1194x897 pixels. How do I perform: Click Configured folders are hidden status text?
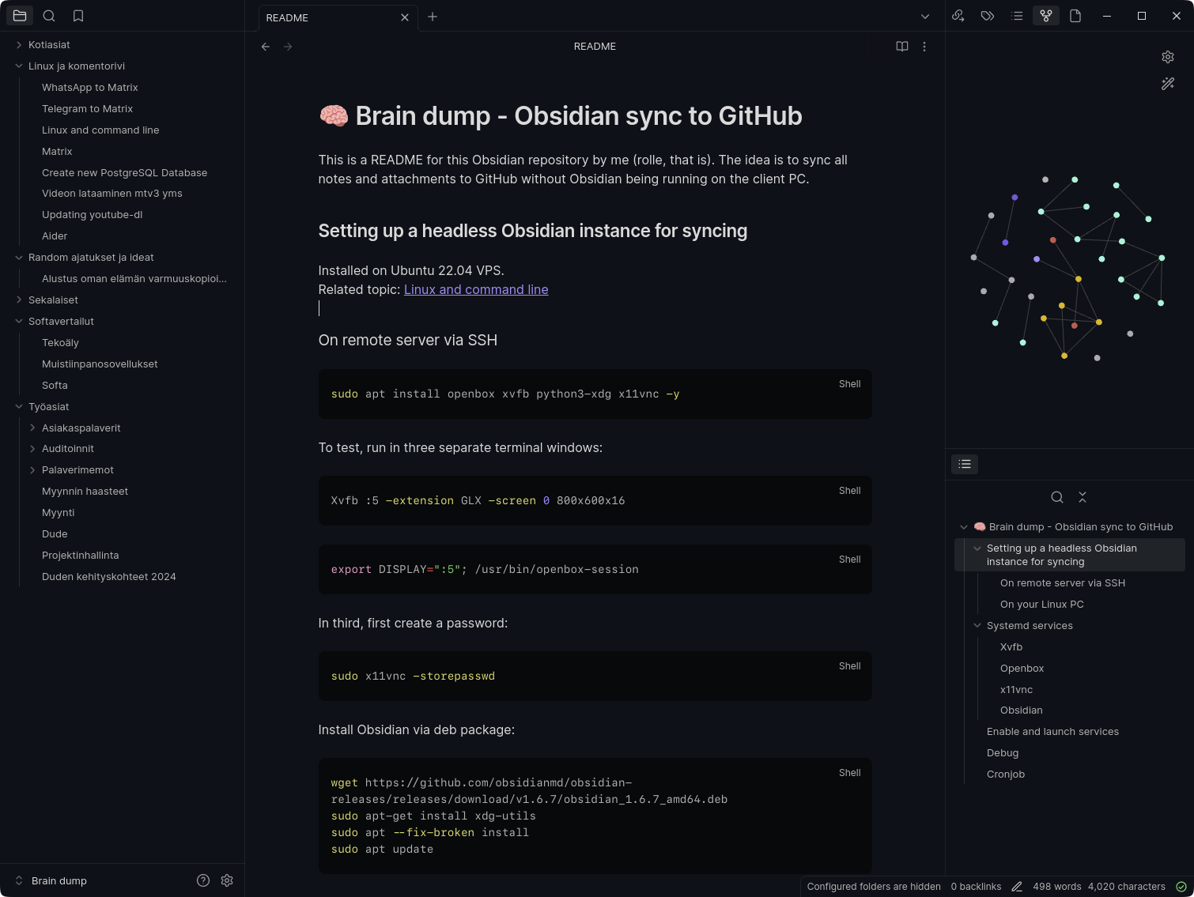(x=874, y=887)
